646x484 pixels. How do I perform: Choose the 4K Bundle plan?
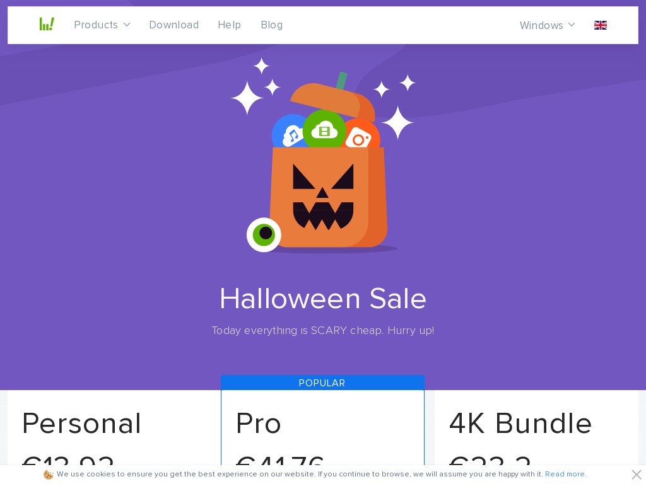[x=536, y=427]
